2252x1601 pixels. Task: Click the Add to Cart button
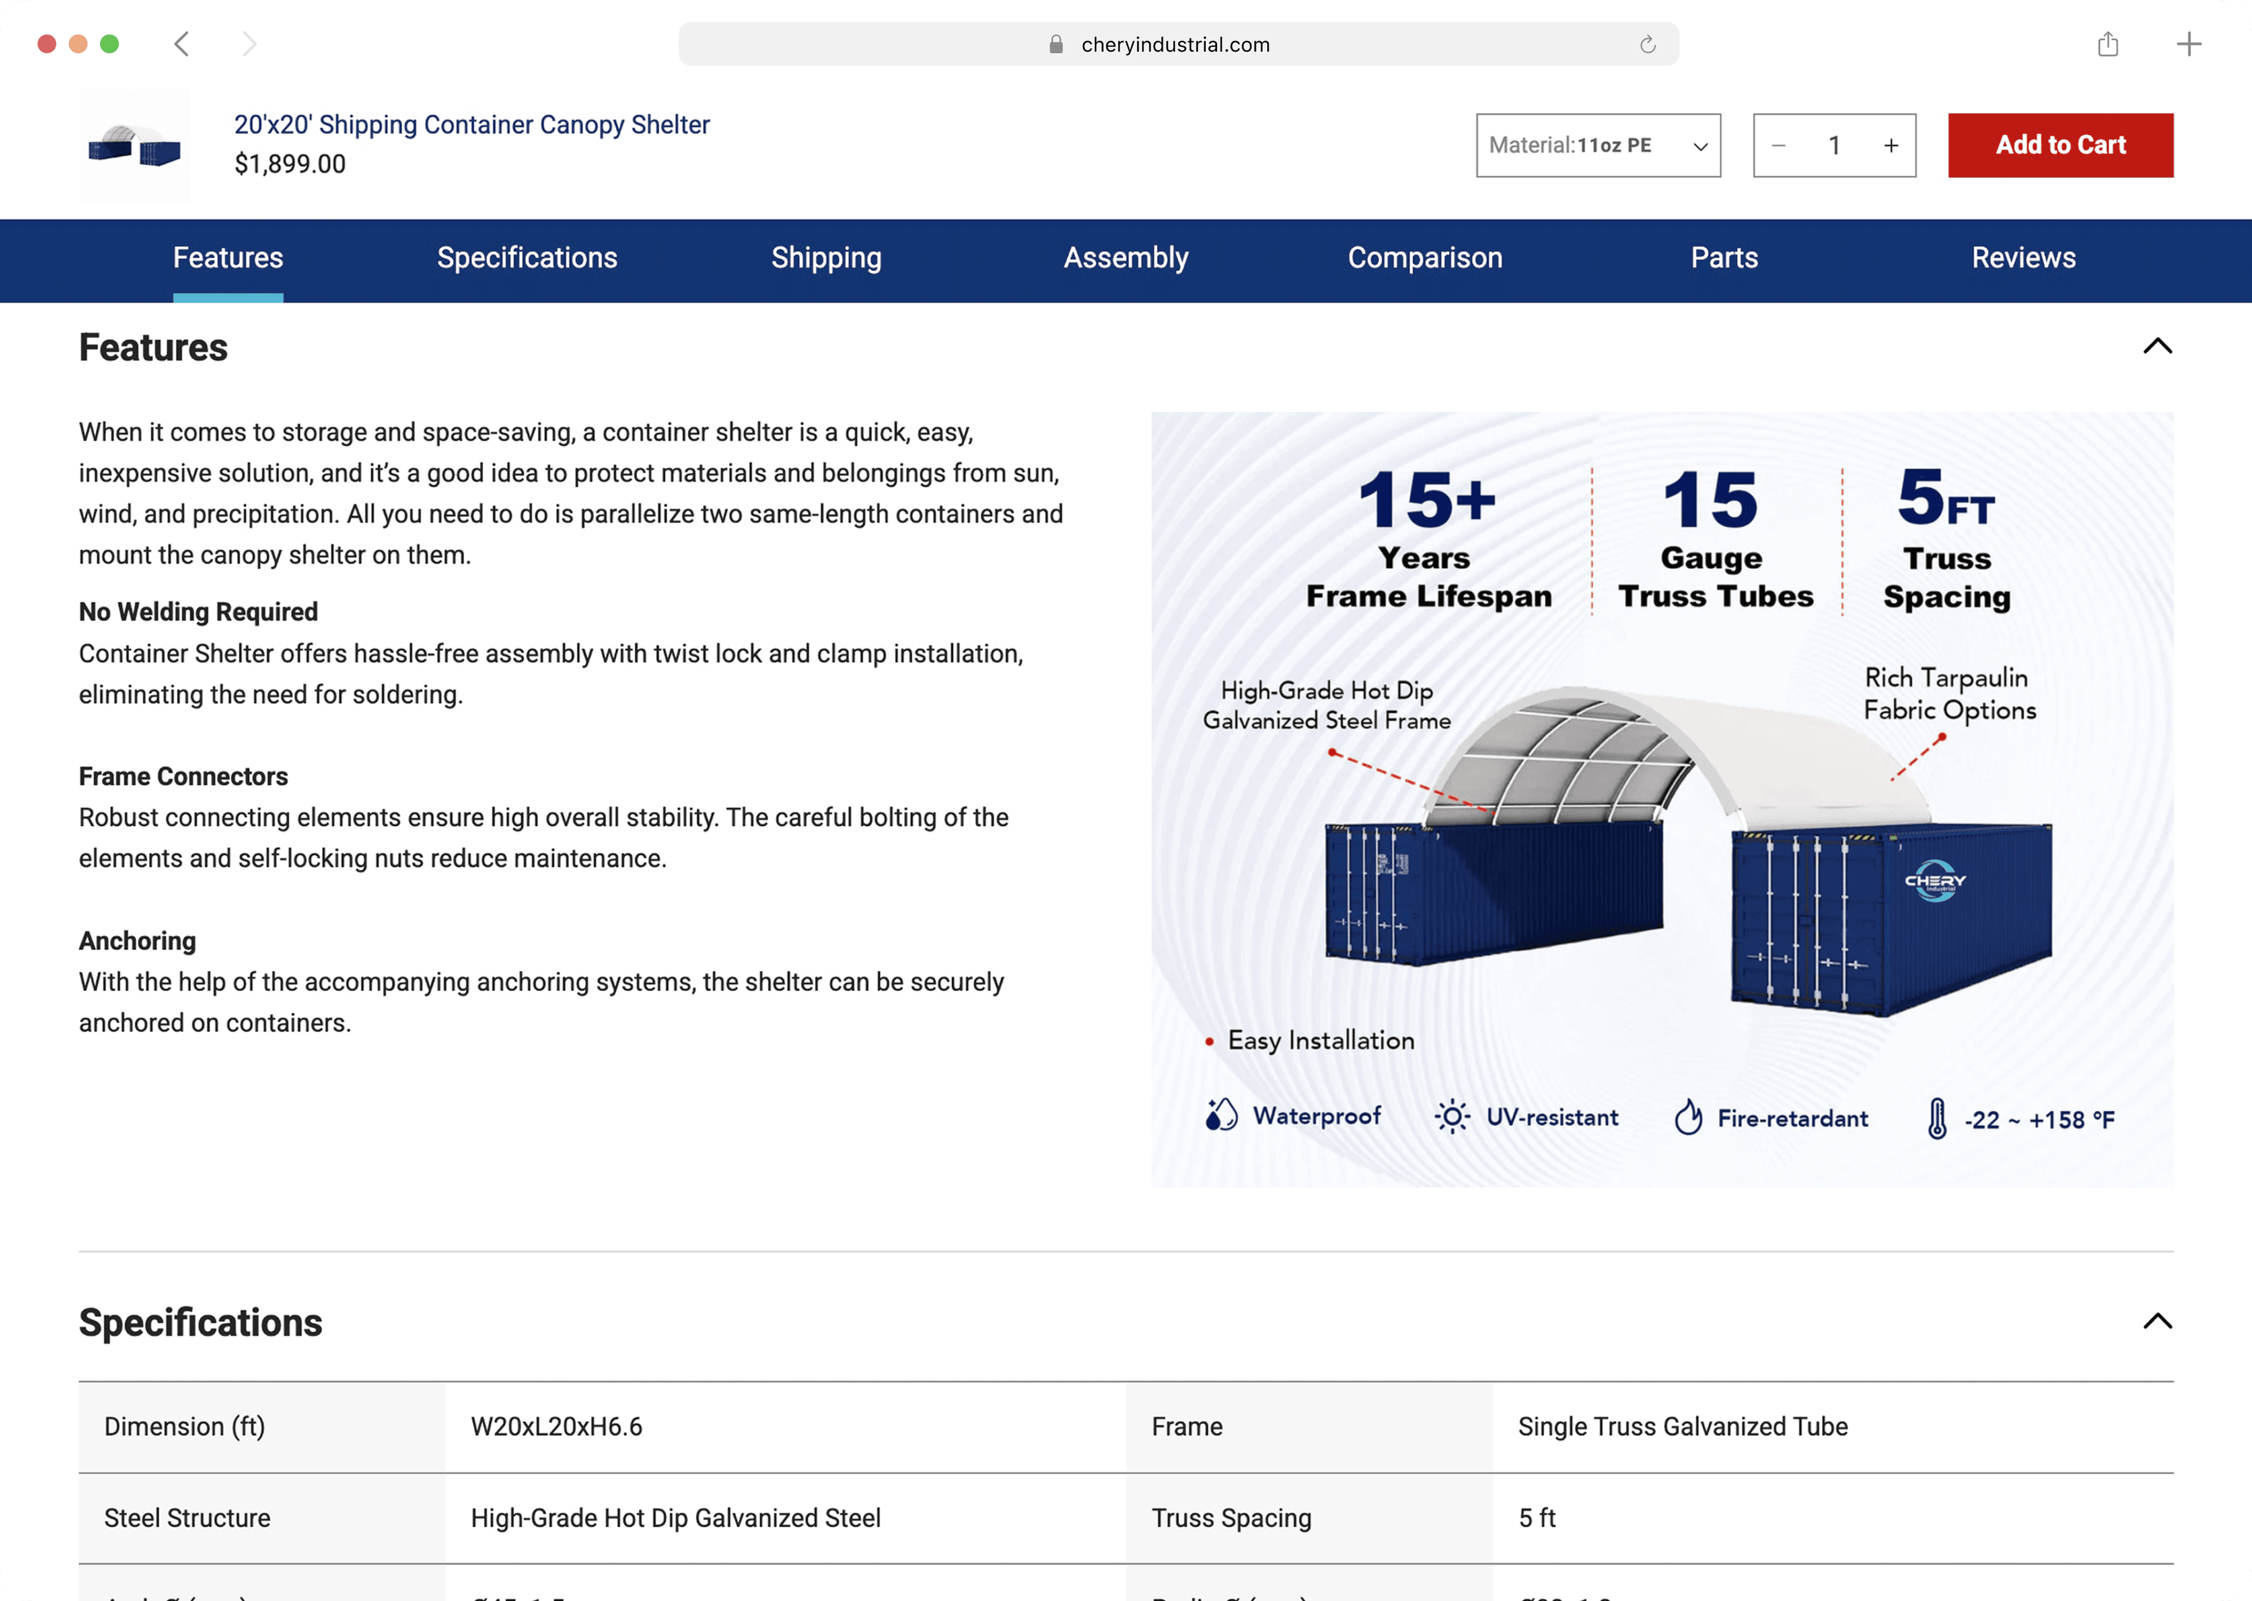2060,146
